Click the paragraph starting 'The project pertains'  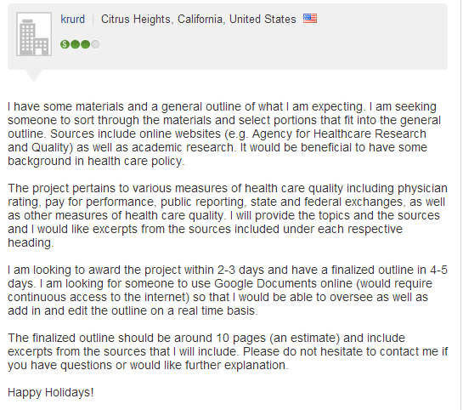coord(228,215)
